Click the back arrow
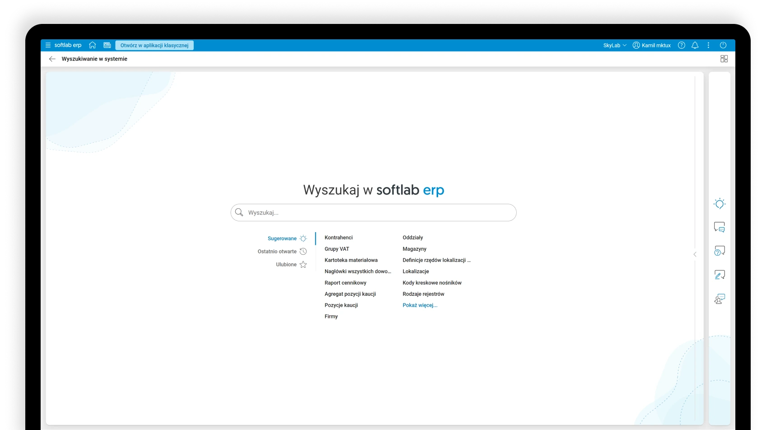This screenshot has height=430, width=776. point(52,59)
